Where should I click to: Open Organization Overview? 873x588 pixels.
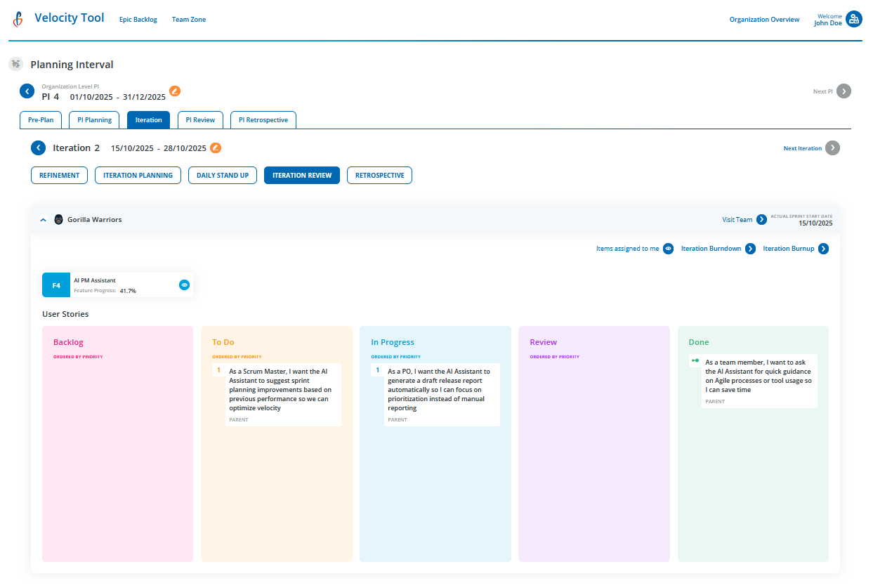764,19
